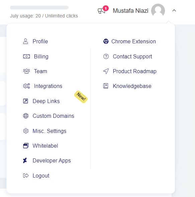Click the Deep Links arrow-box icon
Image resolution: width=195 pixels, height=197 pixels.
[x=25, y=101]
